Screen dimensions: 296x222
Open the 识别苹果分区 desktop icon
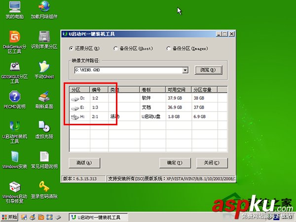coord(44,39)
